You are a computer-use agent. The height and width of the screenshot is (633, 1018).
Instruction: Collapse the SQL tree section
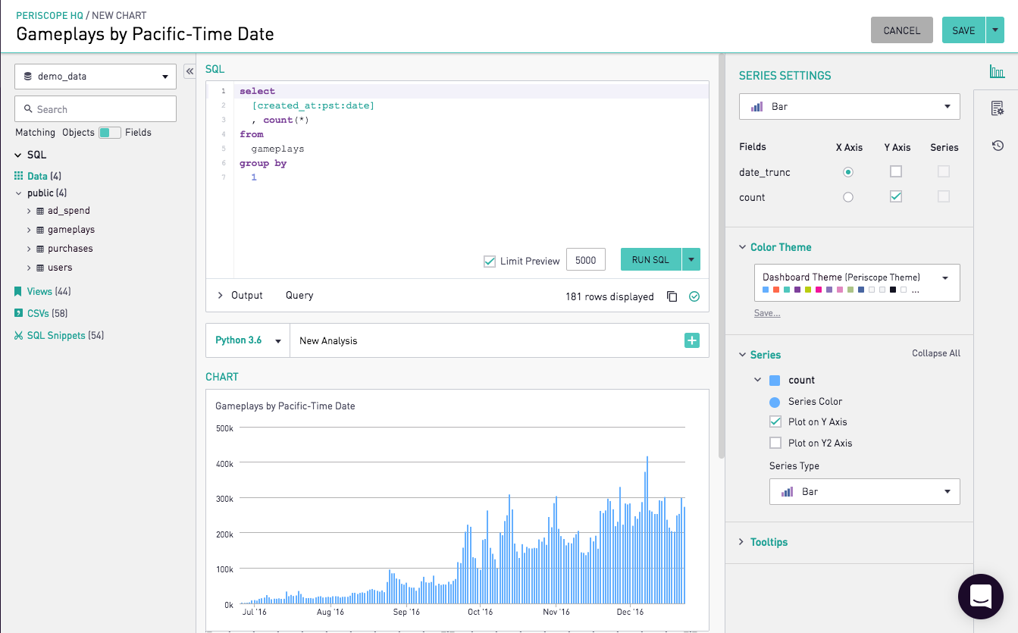(18, 155)
